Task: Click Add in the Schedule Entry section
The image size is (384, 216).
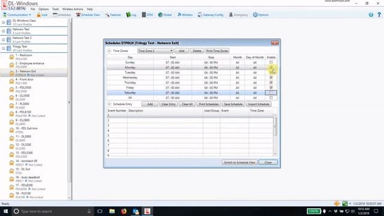Action: (x=150, y=104)
